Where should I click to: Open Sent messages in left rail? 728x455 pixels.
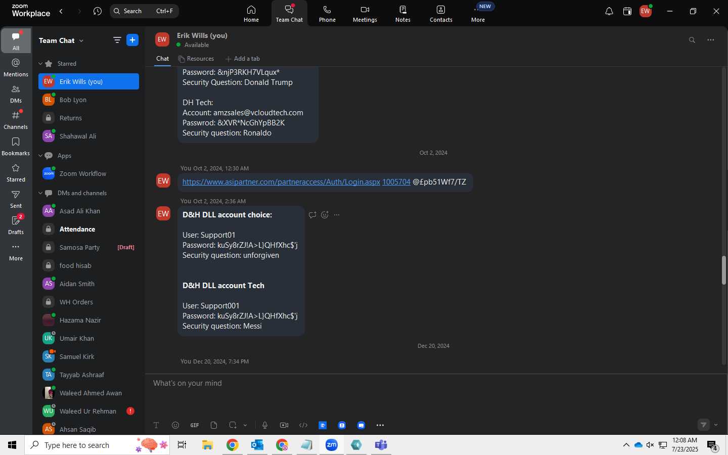coord(16,199)
